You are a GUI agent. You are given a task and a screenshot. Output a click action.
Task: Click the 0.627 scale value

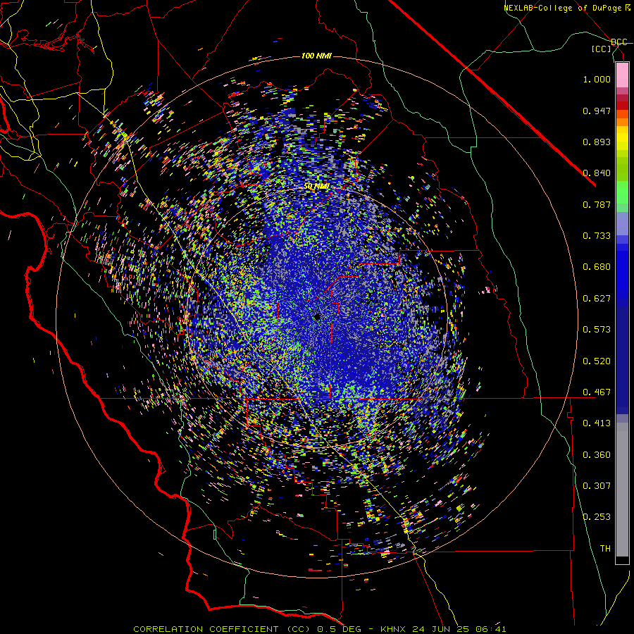pos(597,299)
